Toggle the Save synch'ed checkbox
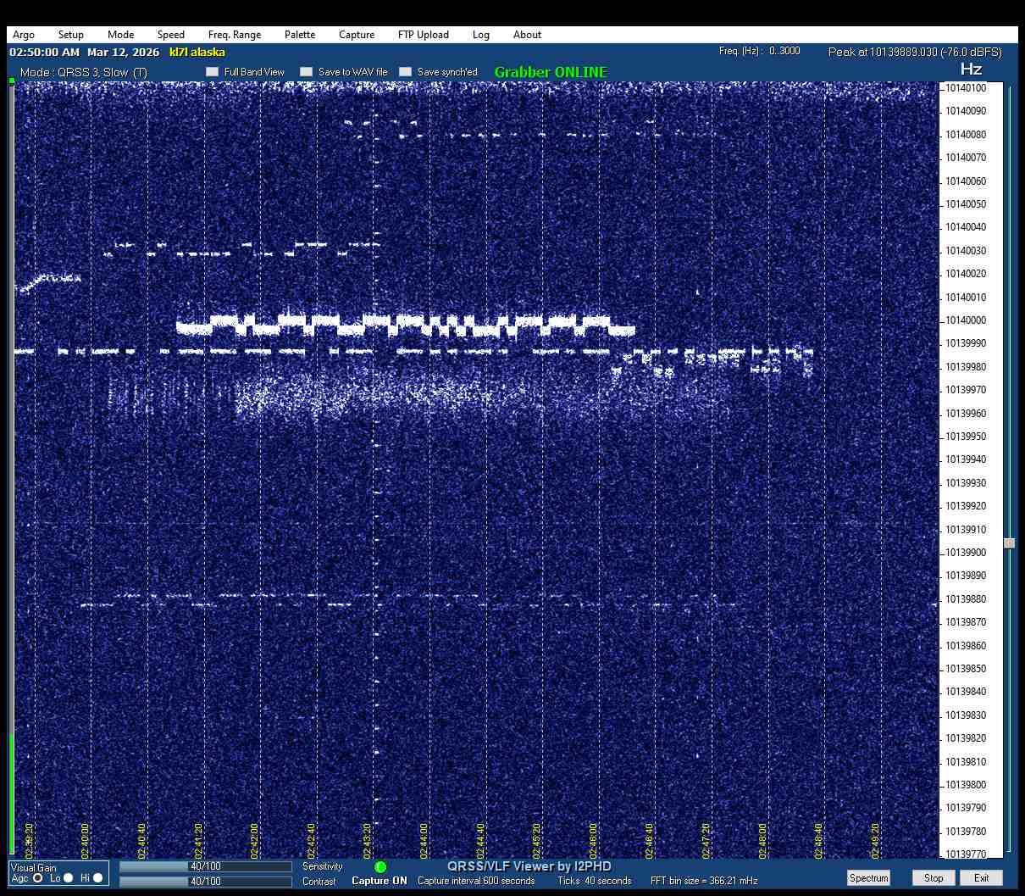This screenshot has width=1025, height=896. click(x=406, y=72)
